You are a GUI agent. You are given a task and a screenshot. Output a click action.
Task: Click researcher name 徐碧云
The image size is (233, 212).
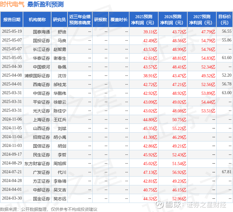click(60, 102)
